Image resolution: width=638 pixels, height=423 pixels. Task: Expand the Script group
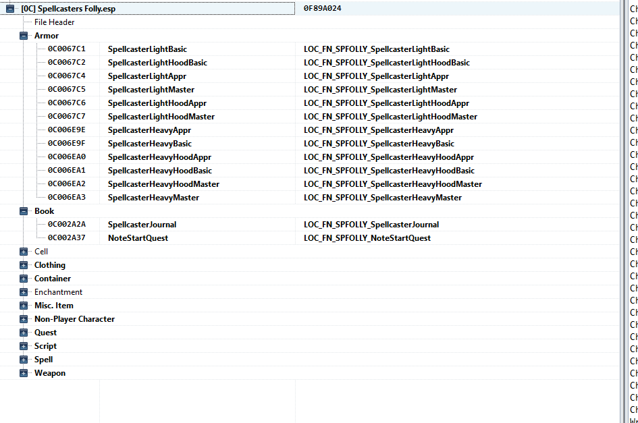[24, 346]
